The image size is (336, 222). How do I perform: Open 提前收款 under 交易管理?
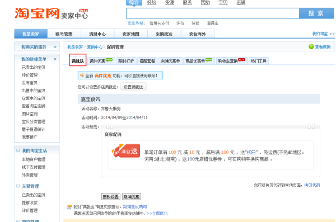30,202
